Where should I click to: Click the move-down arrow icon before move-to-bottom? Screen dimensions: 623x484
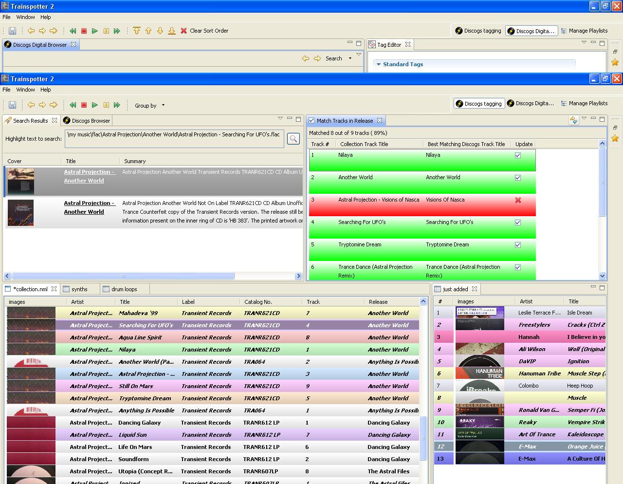click(x=160, y=31)
